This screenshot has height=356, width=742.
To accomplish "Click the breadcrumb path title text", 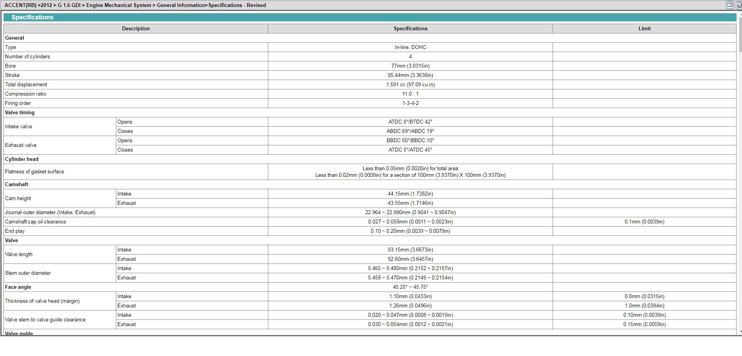I will [135, 5].
